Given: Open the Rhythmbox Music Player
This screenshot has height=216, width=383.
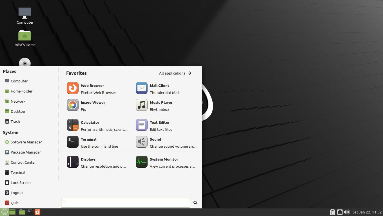Looking at the screenshot, I should pyautogui.click(x=161, y=105).
